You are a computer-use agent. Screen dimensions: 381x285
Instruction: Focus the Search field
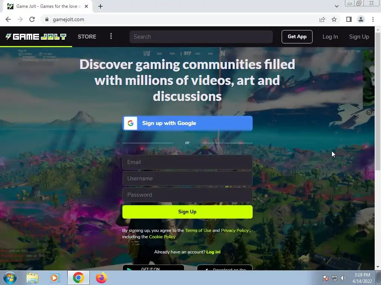pos(201,37)
